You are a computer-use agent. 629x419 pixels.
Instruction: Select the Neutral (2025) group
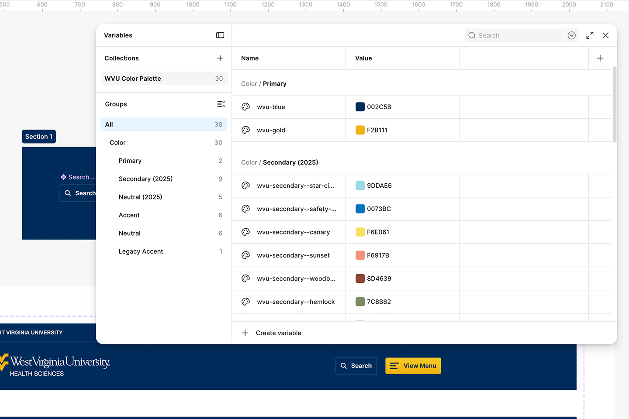164,197
